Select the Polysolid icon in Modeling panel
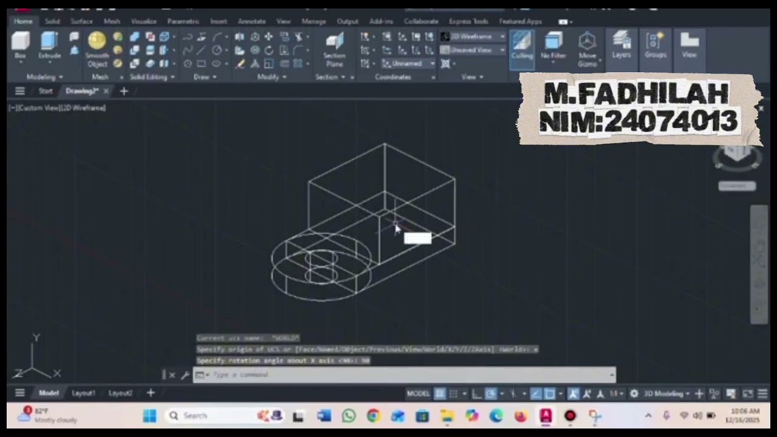 coord(74,37)
